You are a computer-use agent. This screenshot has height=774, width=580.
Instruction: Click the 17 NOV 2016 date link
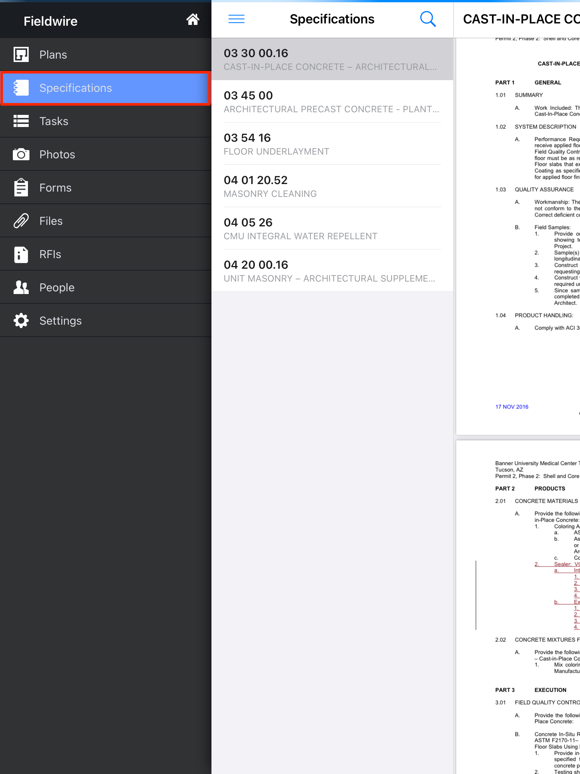point(512,407)
